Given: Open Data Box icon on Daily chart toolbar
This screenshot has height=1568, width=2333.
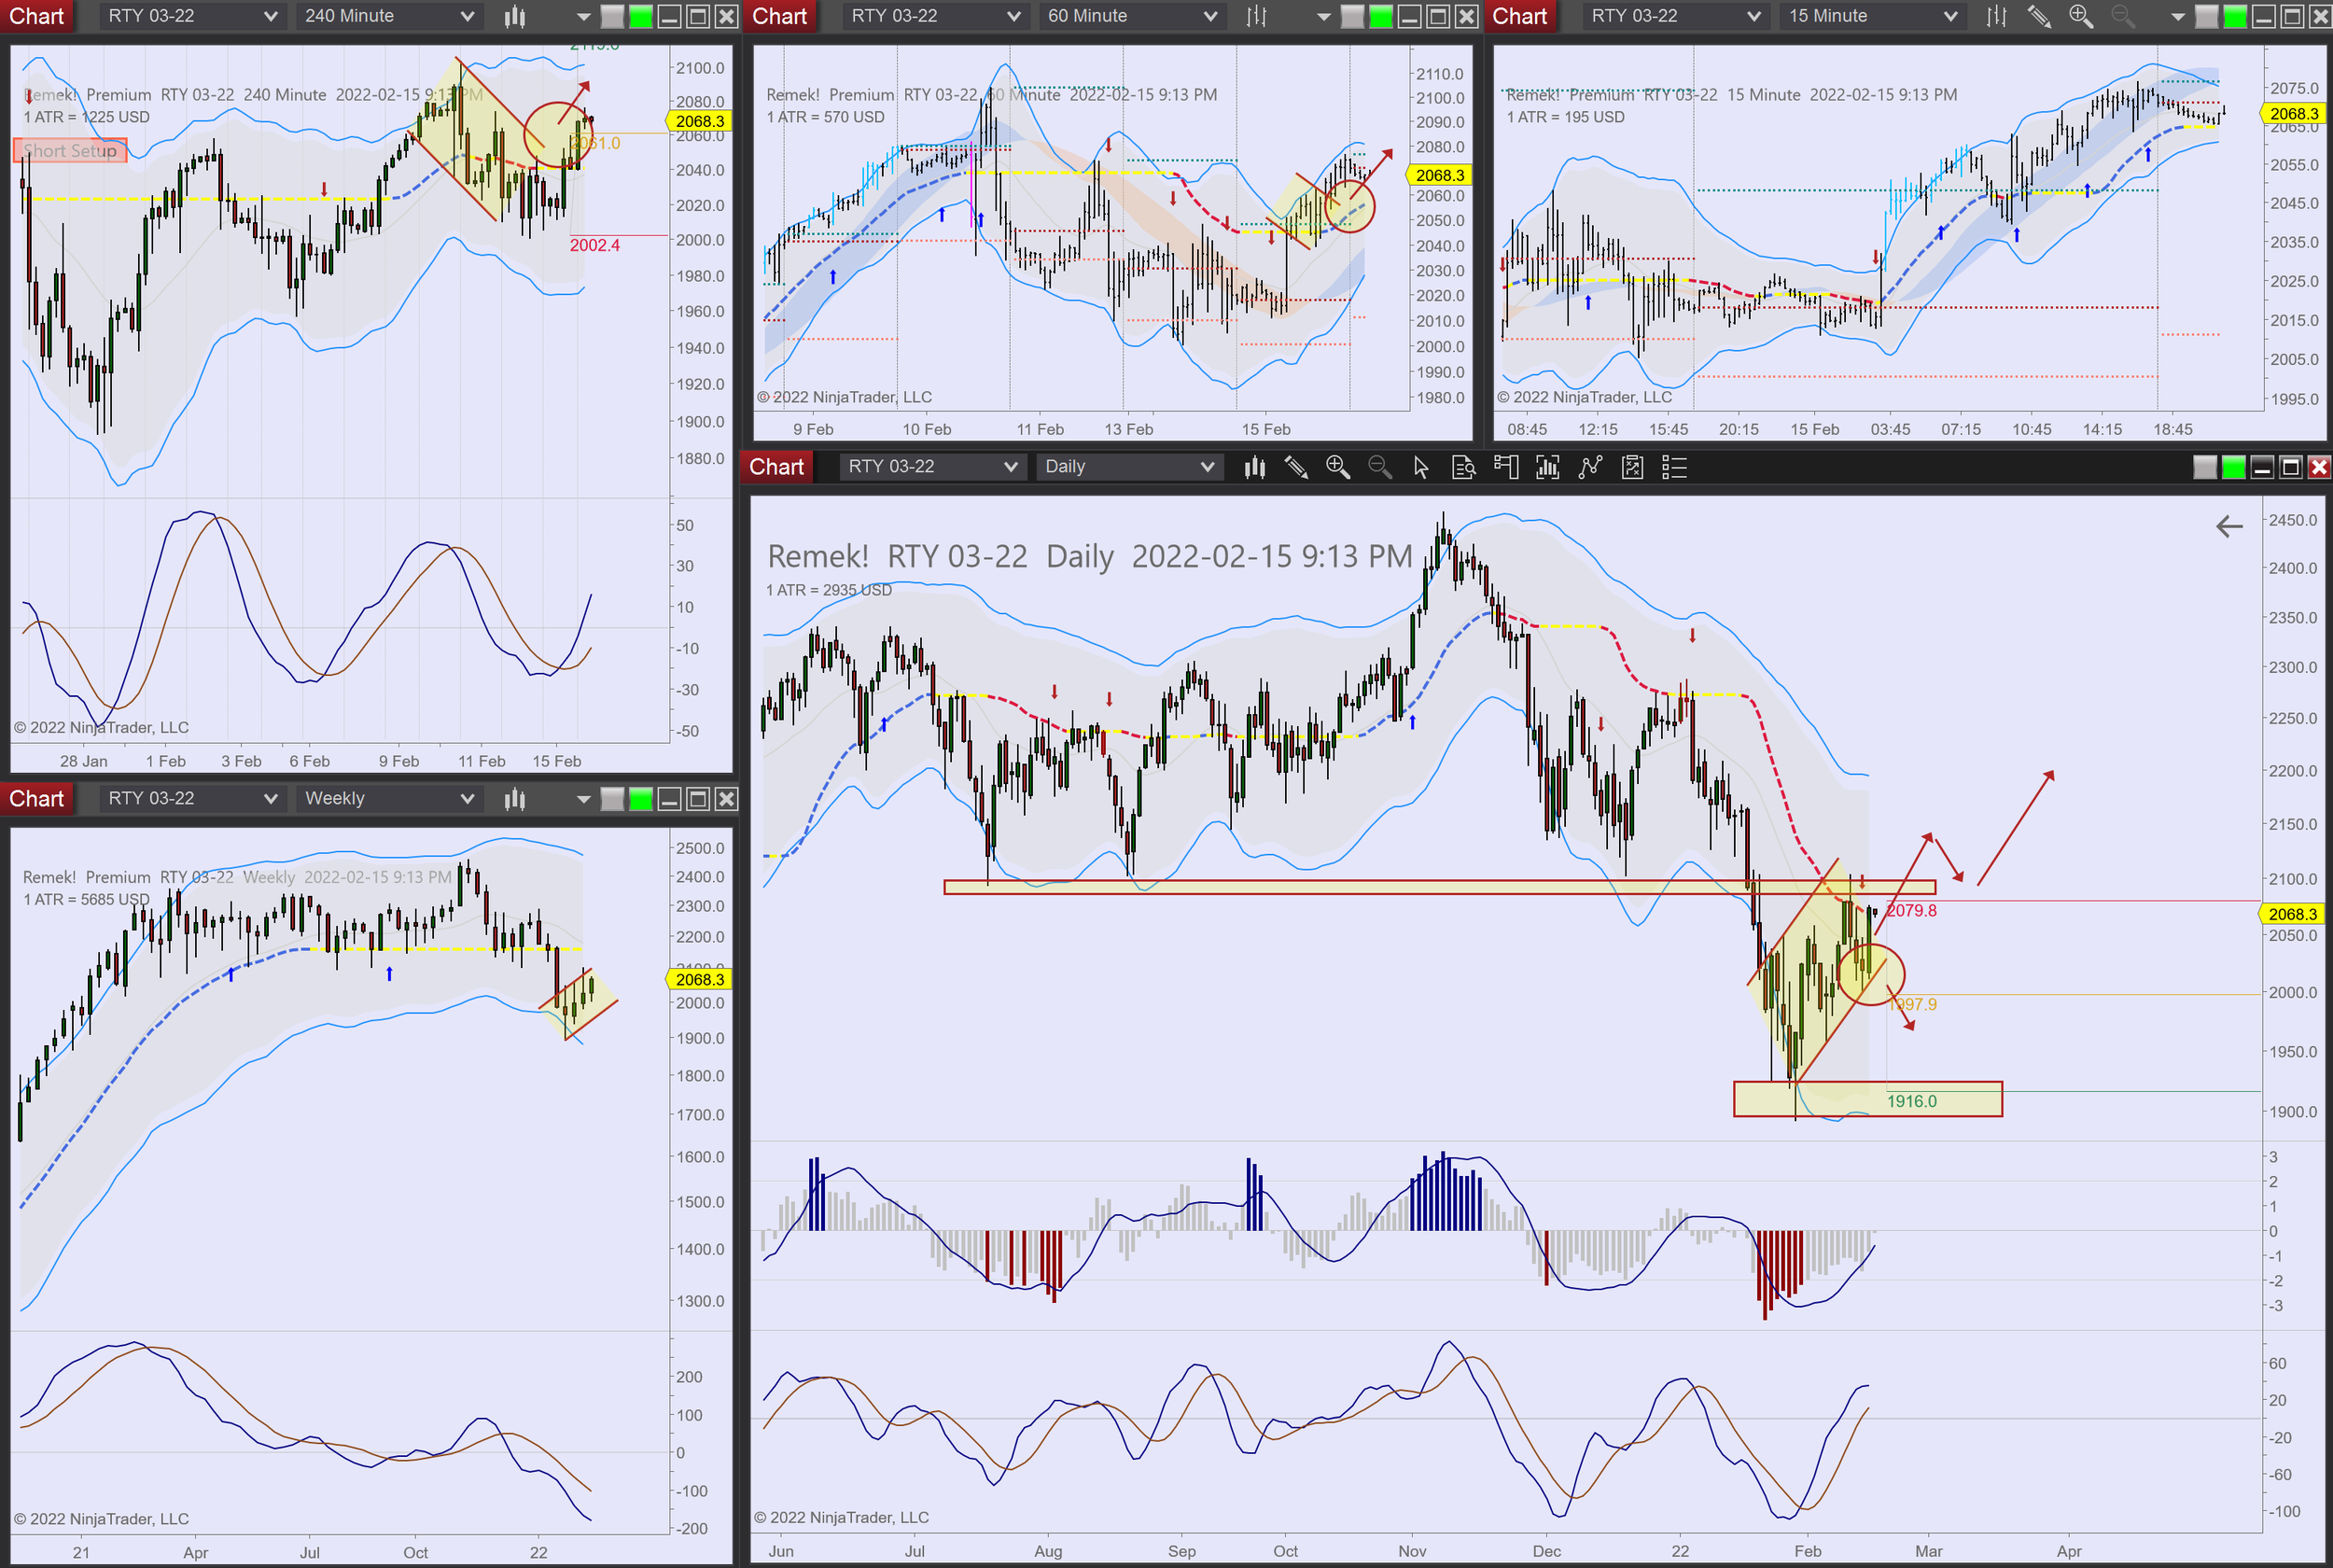Looking at the screenshot, I should 1463,467.
